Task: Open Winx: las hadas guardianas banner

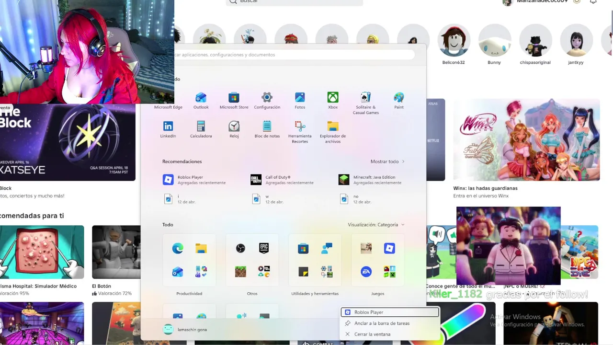Action: click(526, 140)
